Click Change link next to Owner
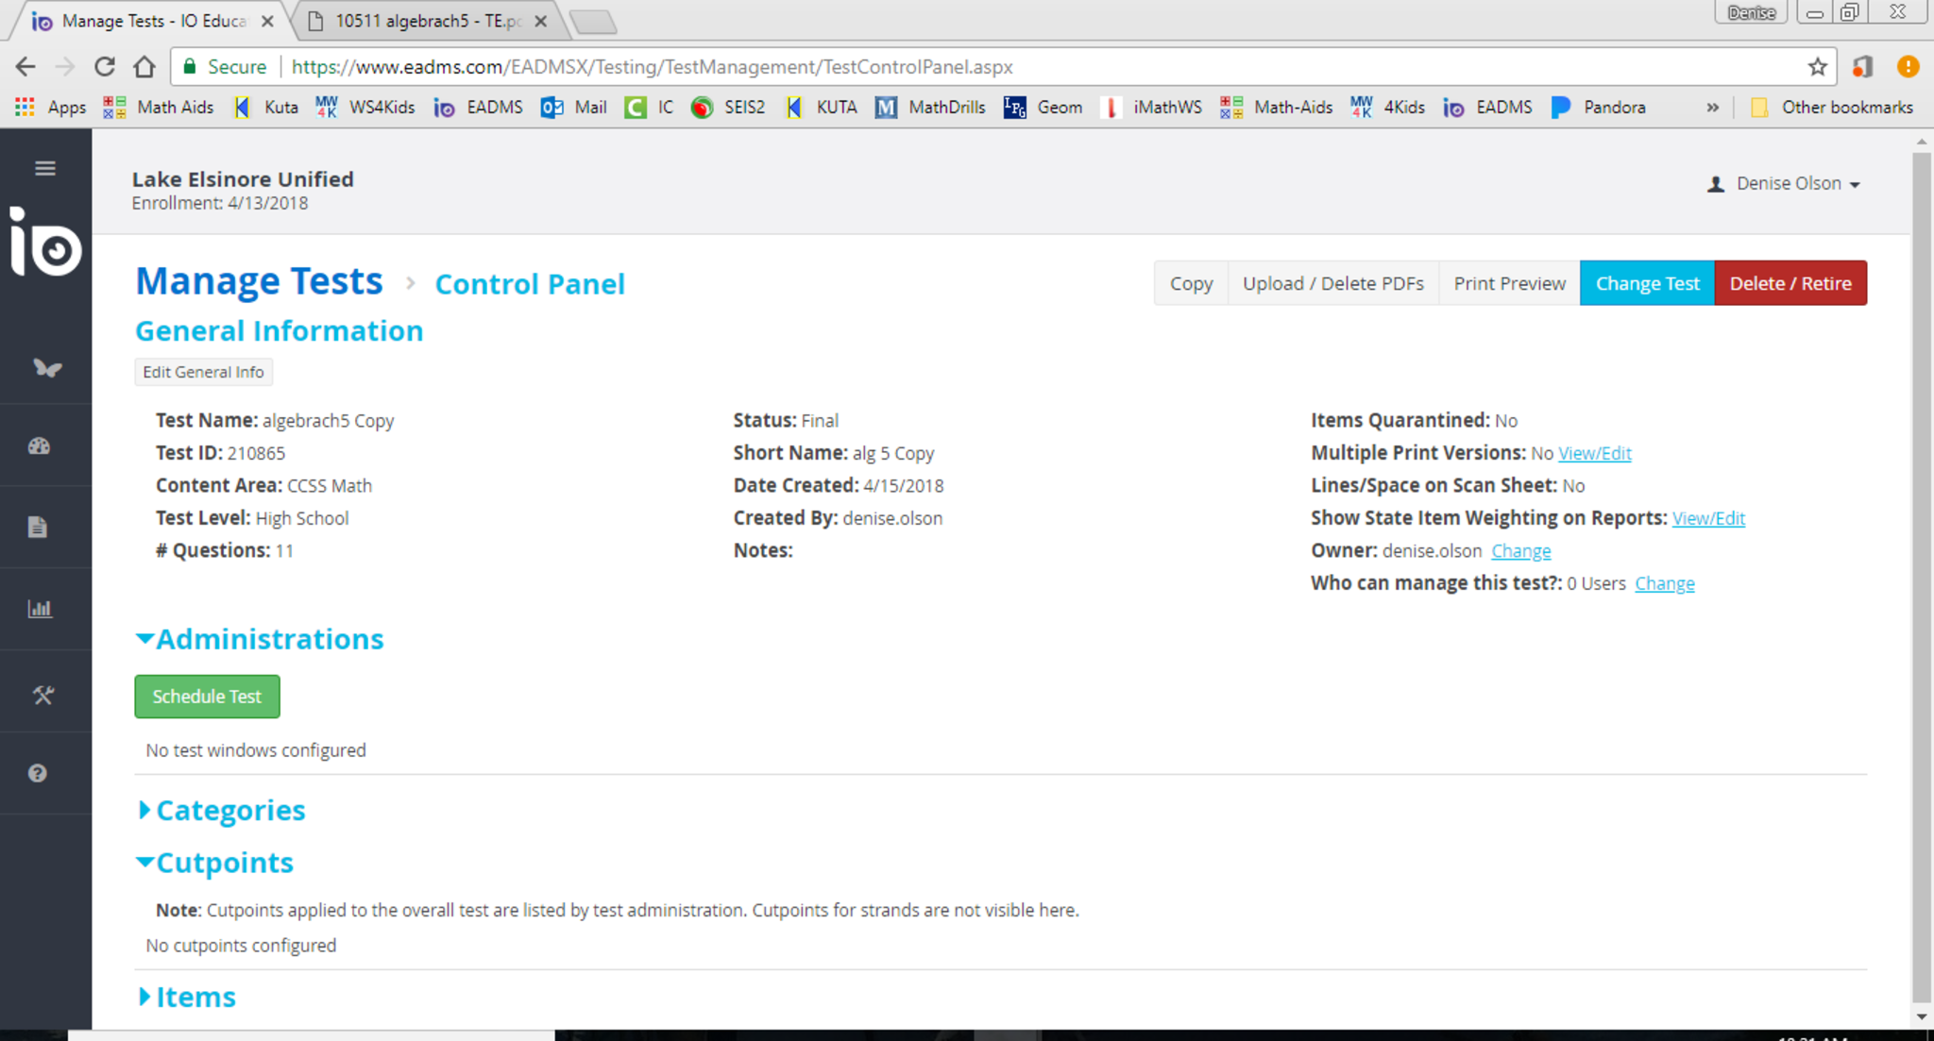 1520,551
